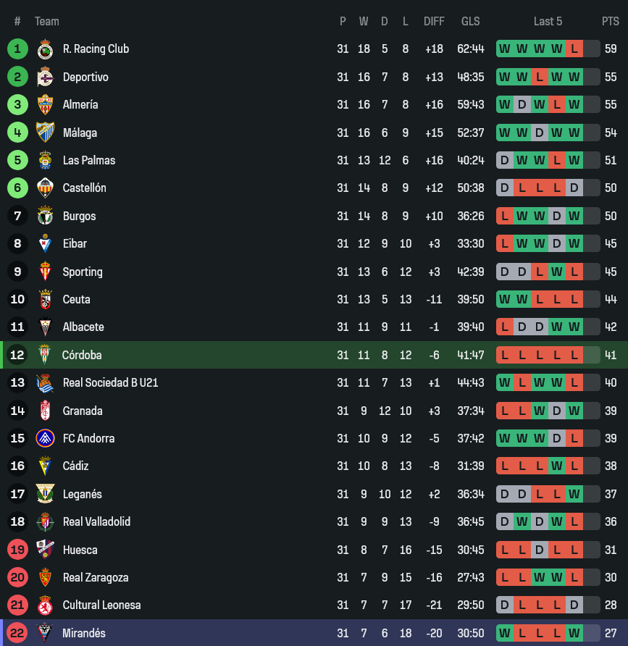Viewport: 628px width, 646px height.
Task: Click the FC Andorra blue badge
Action: 45,438
